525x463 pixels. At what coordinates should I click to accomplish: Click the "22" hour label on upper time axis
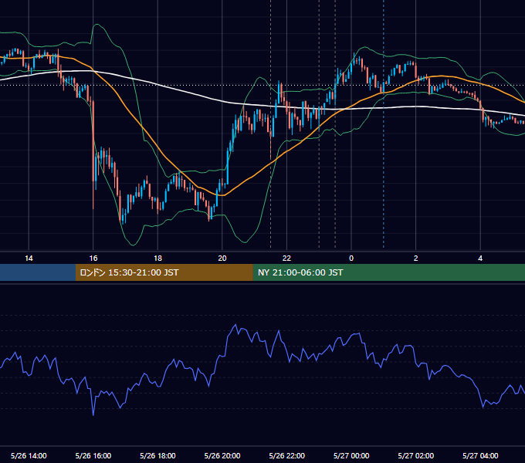(286, 259)
